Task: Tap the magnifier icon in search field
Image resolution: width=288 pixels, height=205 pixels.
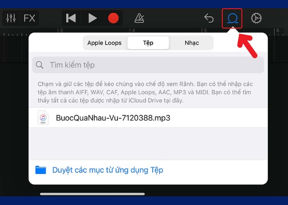Action: (39, 65)
